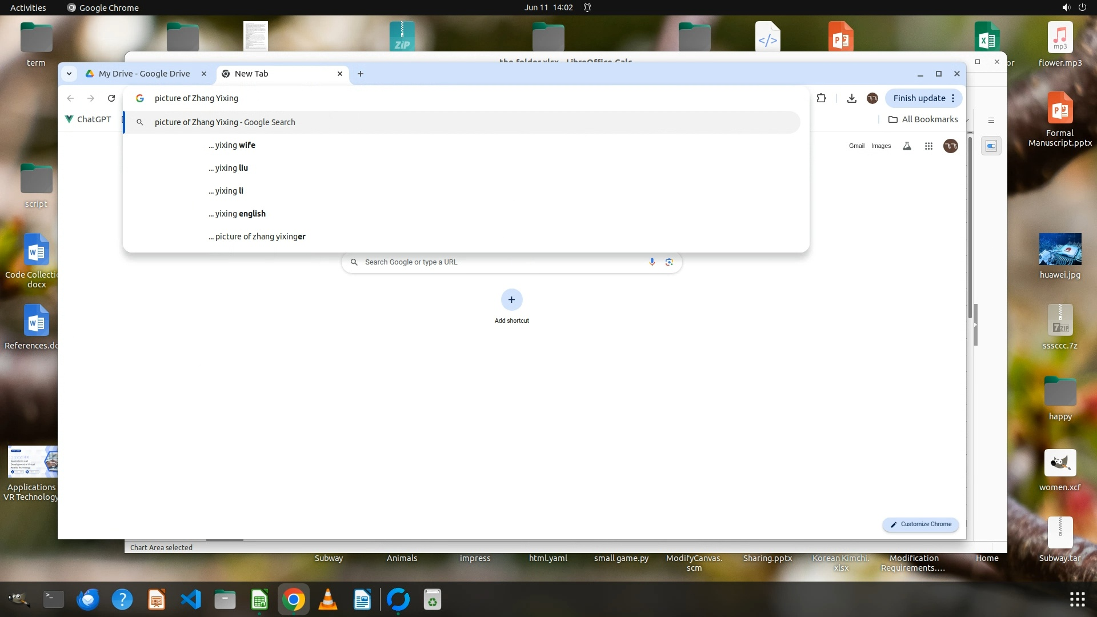This screenshot has width=1097, height=617.
Task: Click the voice search microphone icon
Action: pyautogui.click(x=652, y=262)
